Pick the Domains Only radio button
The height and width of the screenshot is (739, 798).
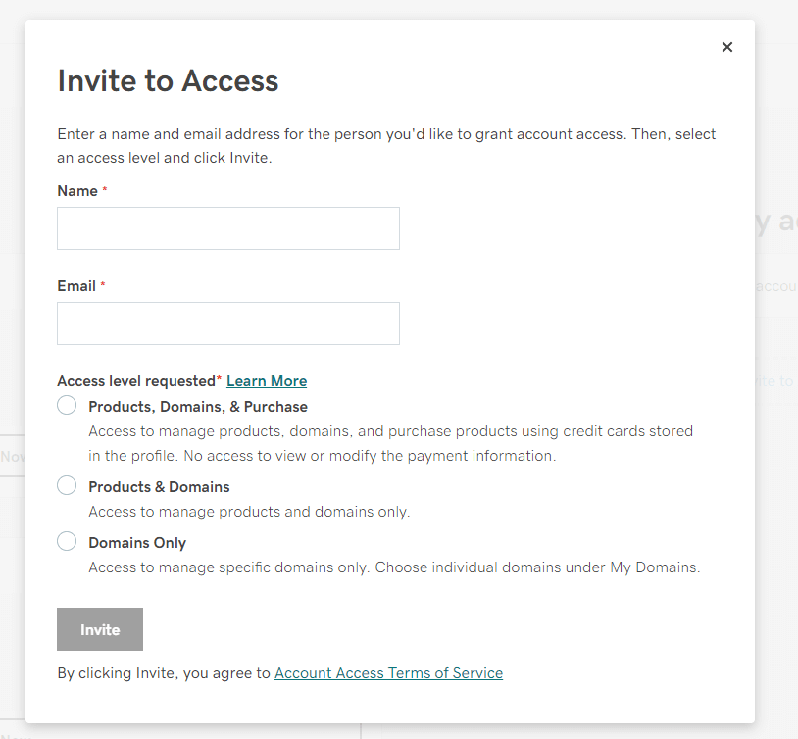point(67,541)
